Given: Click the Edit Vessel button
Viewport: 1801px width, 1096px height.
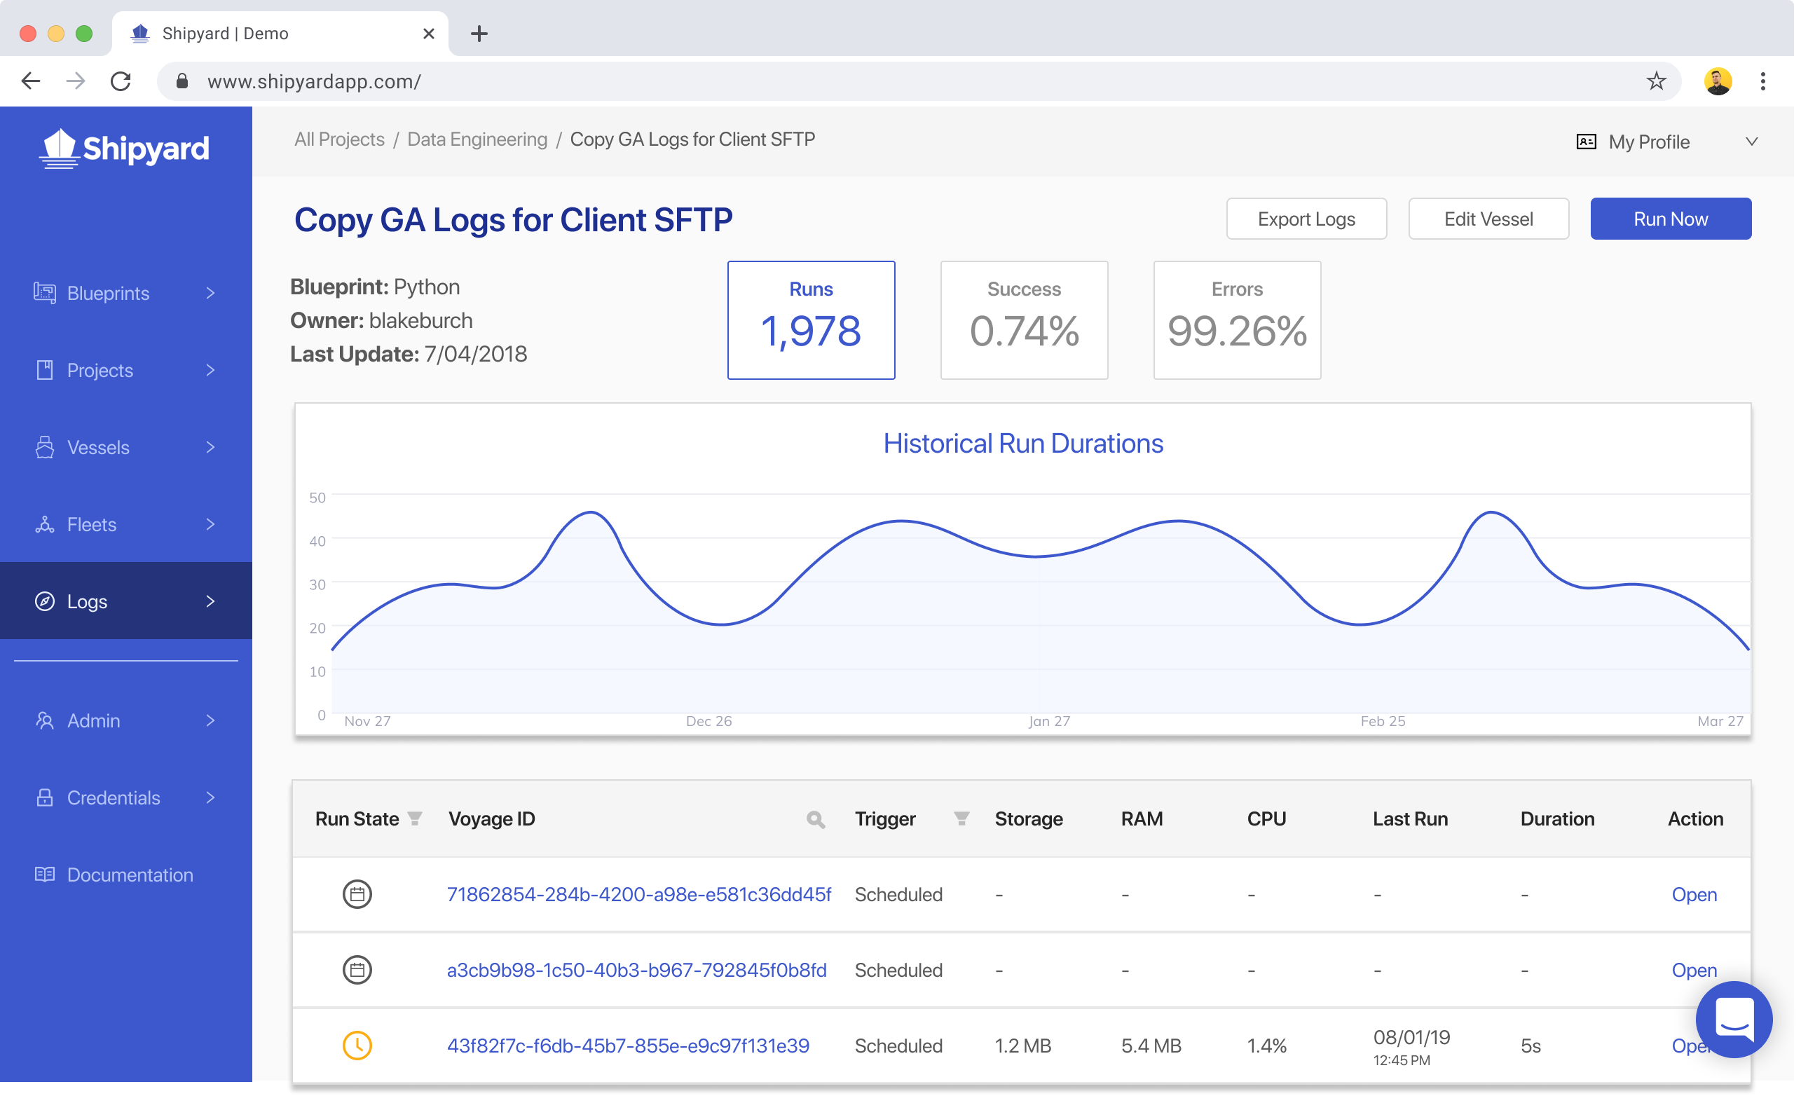Looking at the screenshot, I should pyautogui.click(x=1488, y=219).
